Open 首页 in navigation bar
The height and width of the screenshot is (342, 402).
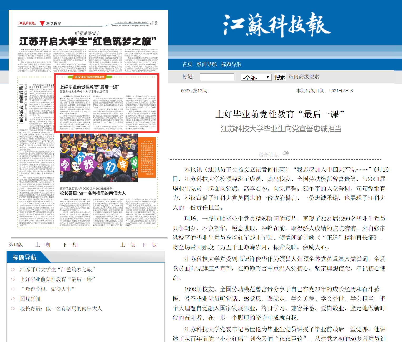point(187,64)
